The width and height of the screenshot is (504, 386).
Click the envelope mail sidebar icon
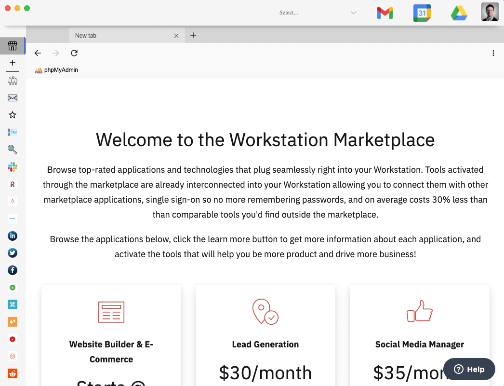point(13,98)
